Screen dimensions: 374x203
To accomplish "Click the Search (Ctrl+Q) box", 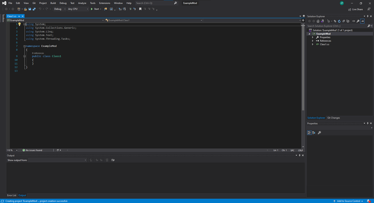I will [x=156, y=3].
